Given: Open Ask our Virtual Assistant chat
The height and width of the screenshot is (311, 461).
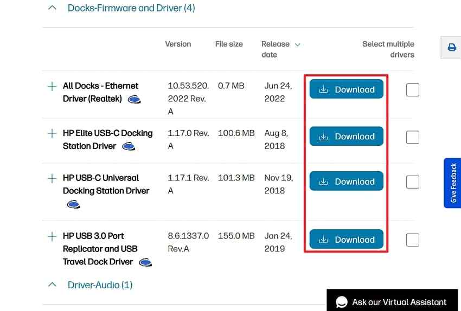Looking at the screenshot, I should [x=392, y=301].
